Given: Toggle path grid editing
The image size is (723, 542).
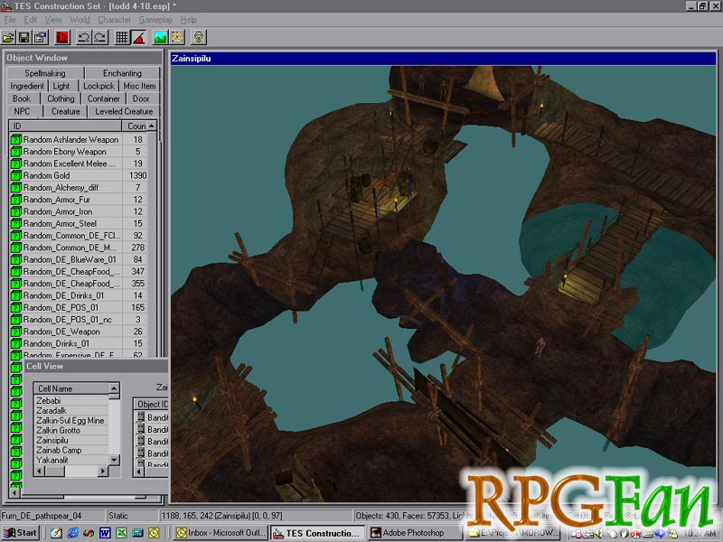Looking at the screenshot, I should 177,37.
